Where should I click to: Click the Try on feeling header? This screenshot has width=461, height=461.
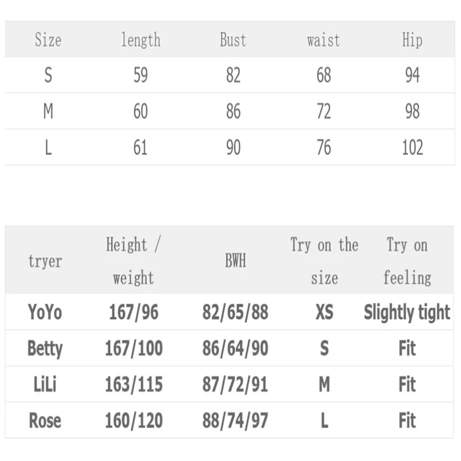[407, 262]
